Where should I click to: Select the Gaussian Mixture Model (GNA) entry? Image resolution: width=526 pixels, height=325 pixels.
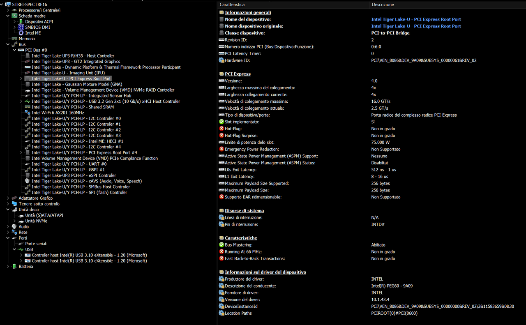[77, 84]
